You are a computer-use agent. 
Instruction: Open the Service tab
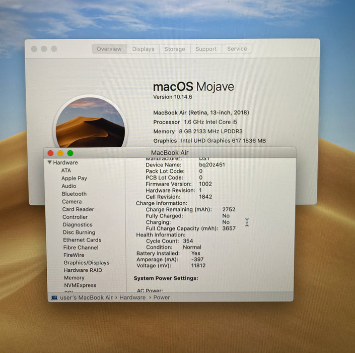237,49
